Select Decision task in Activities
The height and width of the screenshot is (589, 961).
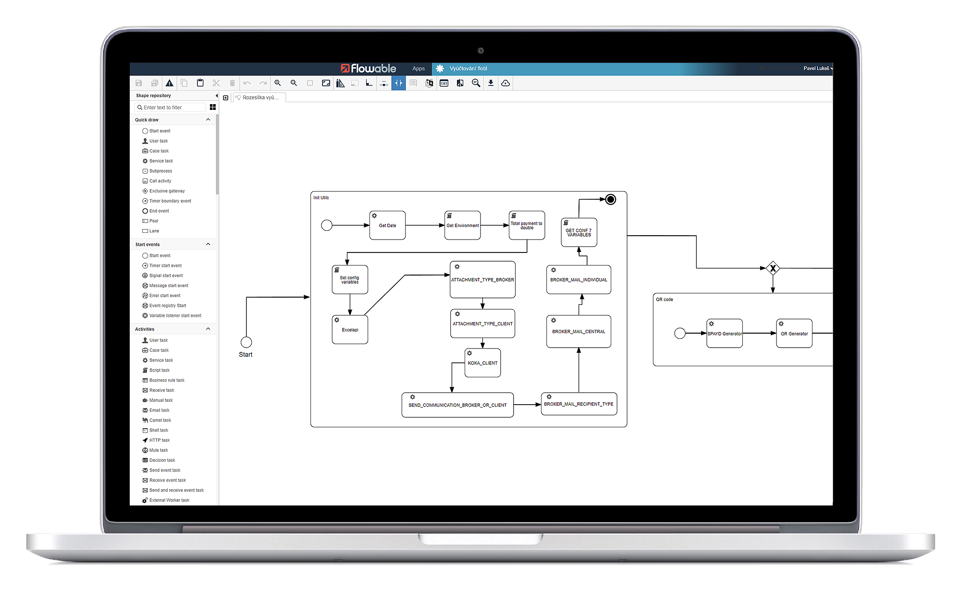tap(159, 460)
